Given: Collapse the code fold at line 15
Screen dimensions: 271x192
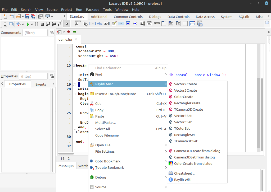Looking at the screenshot, I should point(74,65).
